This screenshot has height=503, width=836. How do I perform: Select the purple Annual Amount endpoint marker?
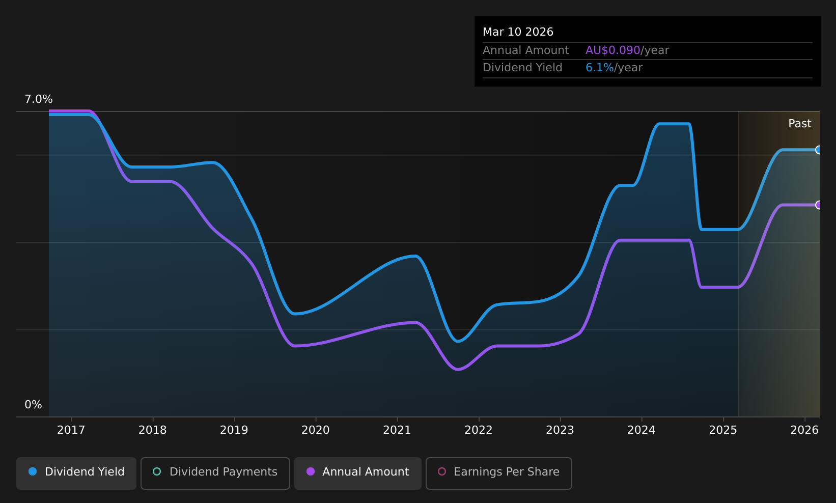pos(819,205)
